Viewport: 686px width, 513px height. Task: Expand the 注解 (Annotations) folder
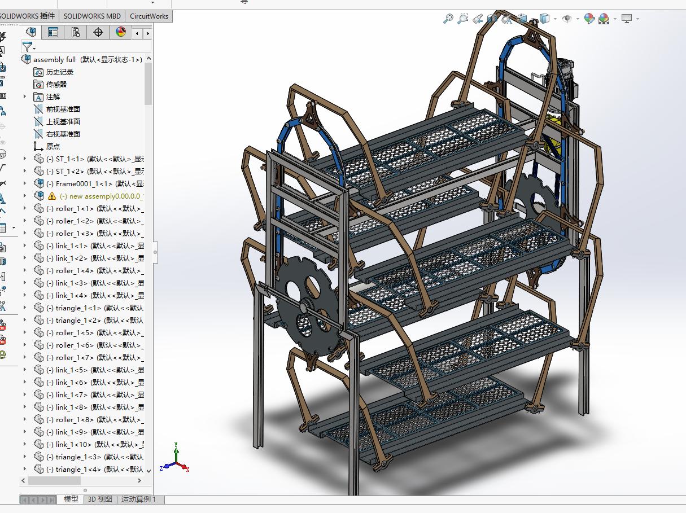click(24, 97)
